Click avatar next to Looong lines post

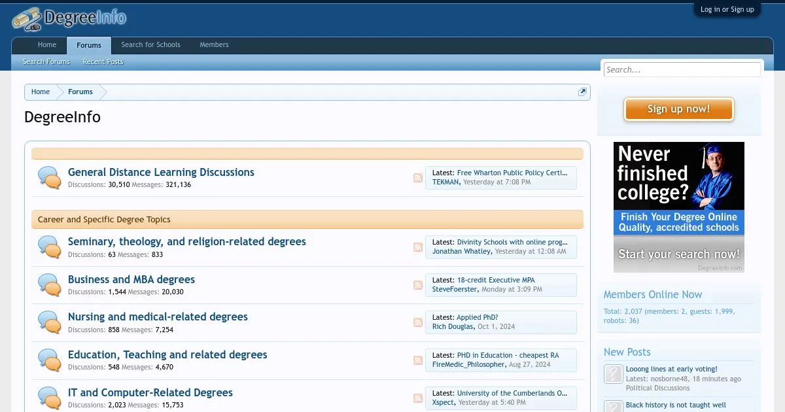point(613,374)
